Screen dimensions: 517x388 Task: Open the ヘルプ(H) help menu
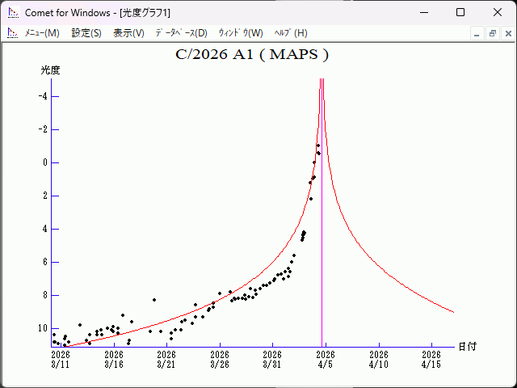[x=291, y=33]
